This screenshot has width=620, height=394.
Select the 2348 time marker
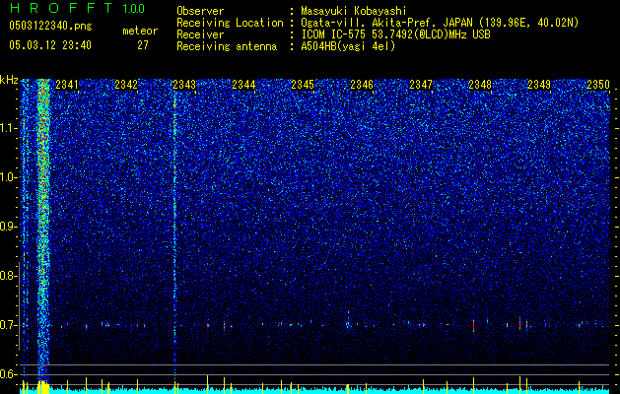coord(480,85)
